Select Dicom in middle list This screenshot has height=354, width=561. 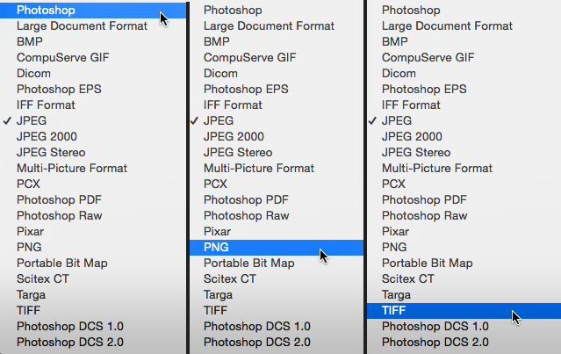pos(277,74)
